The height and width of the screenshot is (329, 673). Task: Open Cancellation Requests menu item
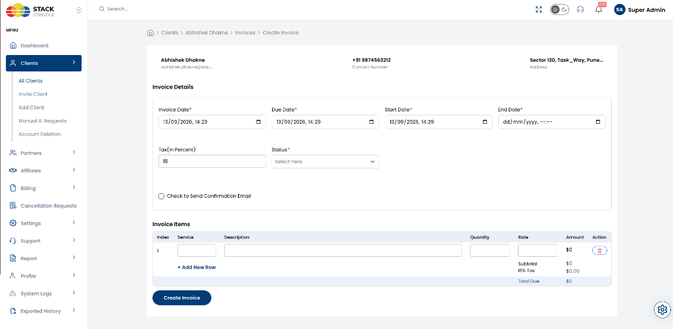pyautogui.click(x=49, y=206)
